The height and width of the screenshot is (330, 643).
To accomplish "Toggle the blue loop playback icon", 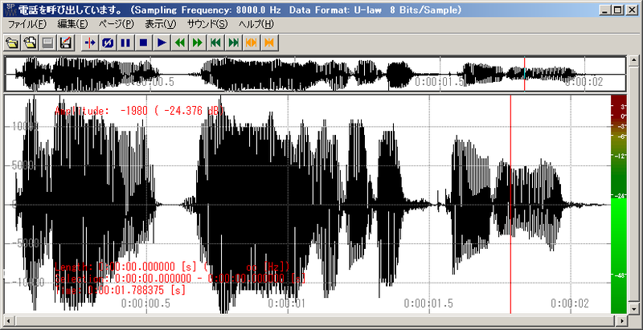I will click(108, 42).
